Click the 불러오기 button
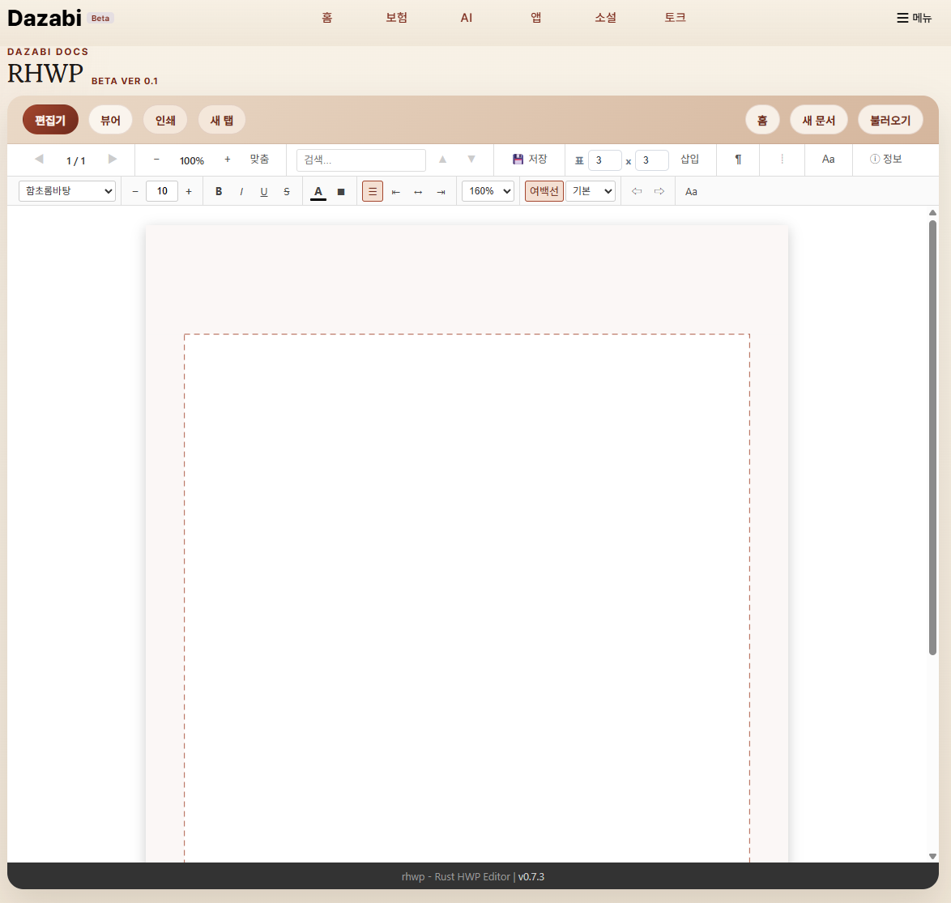 889,121
